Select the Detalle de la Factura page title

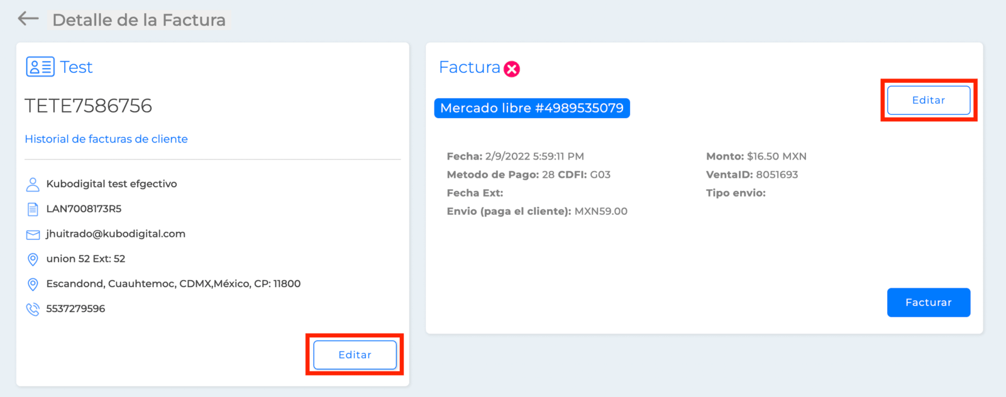[139, 20]
